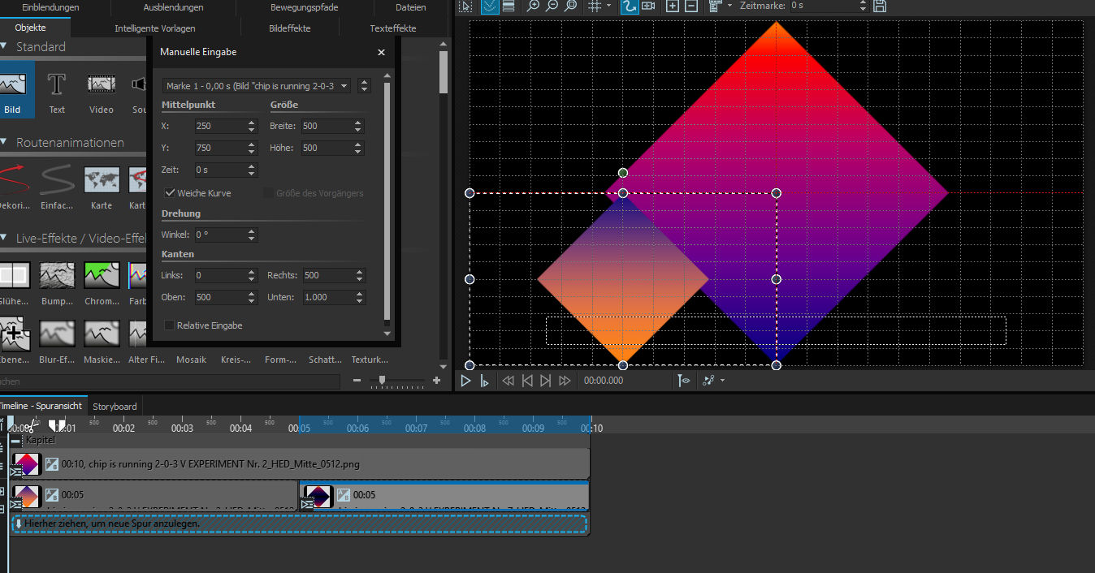This screenshot has height=573, width=1095.
Task: Click the toolbox icon size slider
Action: [382, 380]
